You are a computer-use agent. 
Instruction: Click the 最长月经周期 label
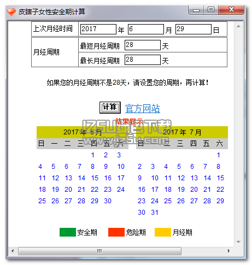100,61
